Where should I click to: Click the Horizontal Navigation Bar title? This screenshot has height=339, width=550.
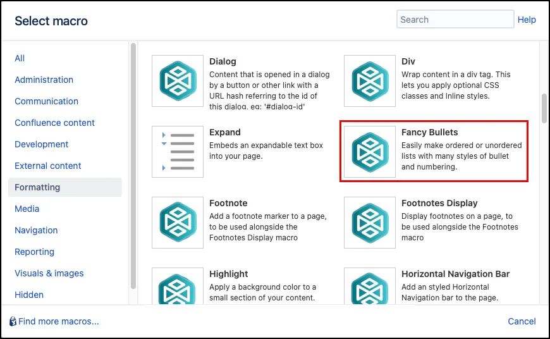(456, 274)
